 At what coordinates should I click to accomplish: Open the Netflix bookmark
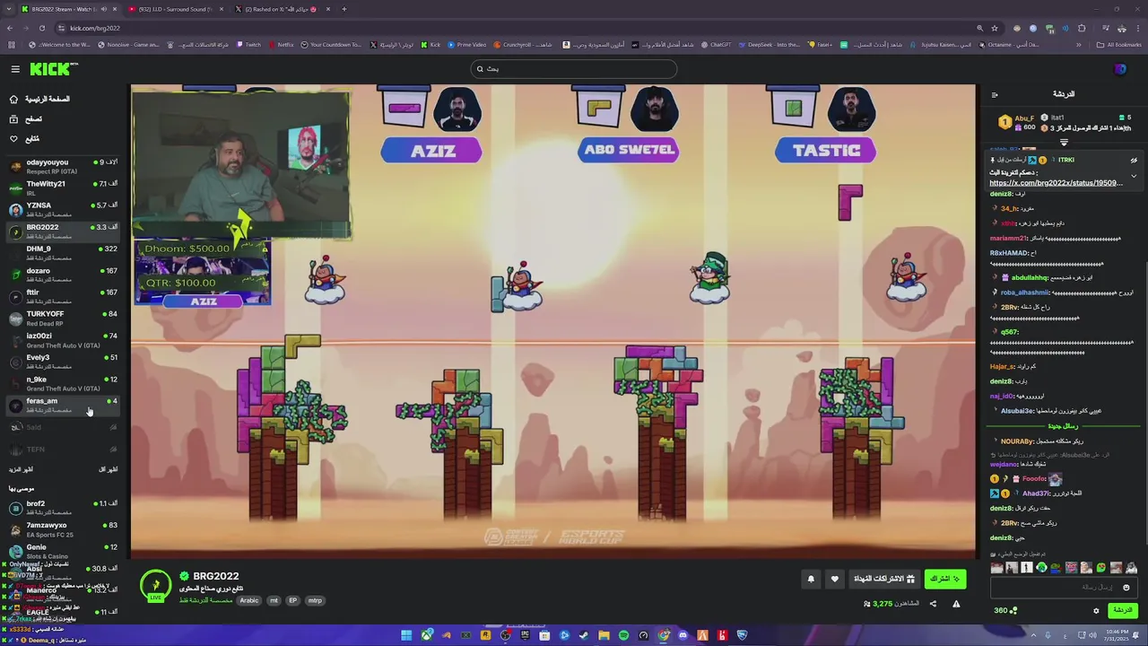(x=282, y=45)
